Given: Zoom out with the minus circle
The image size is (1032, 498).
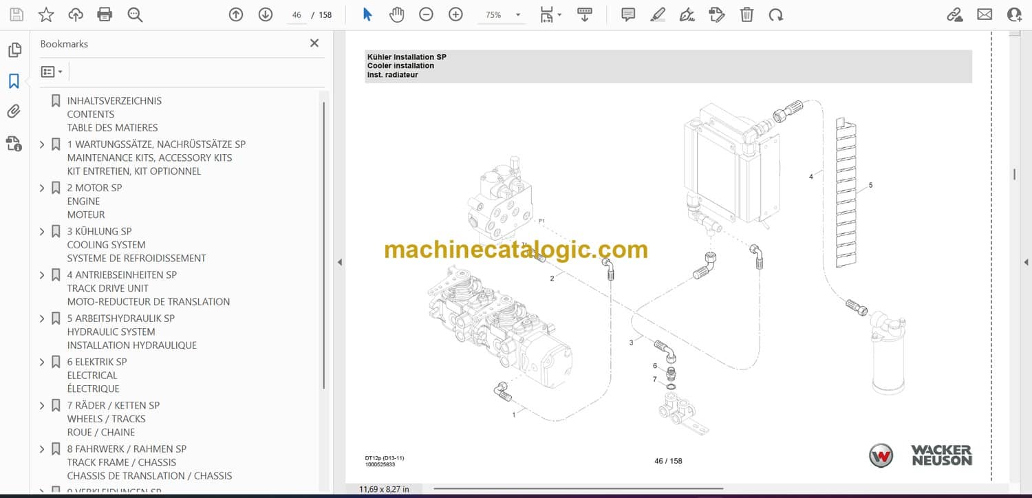Looking at the screenshot, I should [x=427, y=14].
